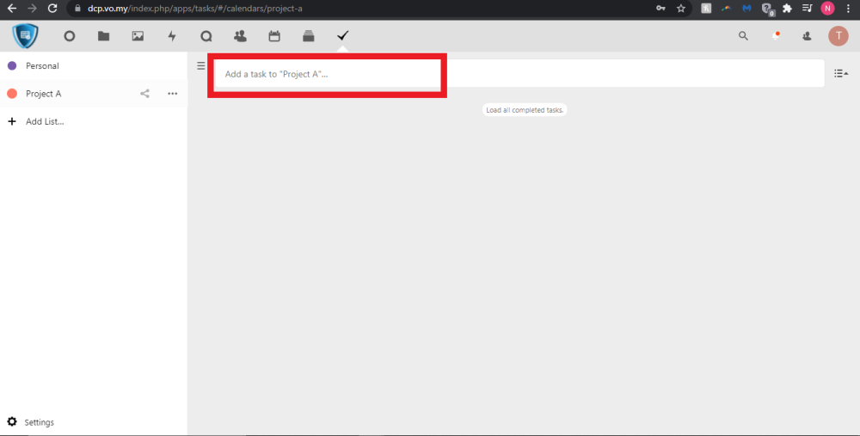Open the Files app folder icon

(x=103, y=36)
